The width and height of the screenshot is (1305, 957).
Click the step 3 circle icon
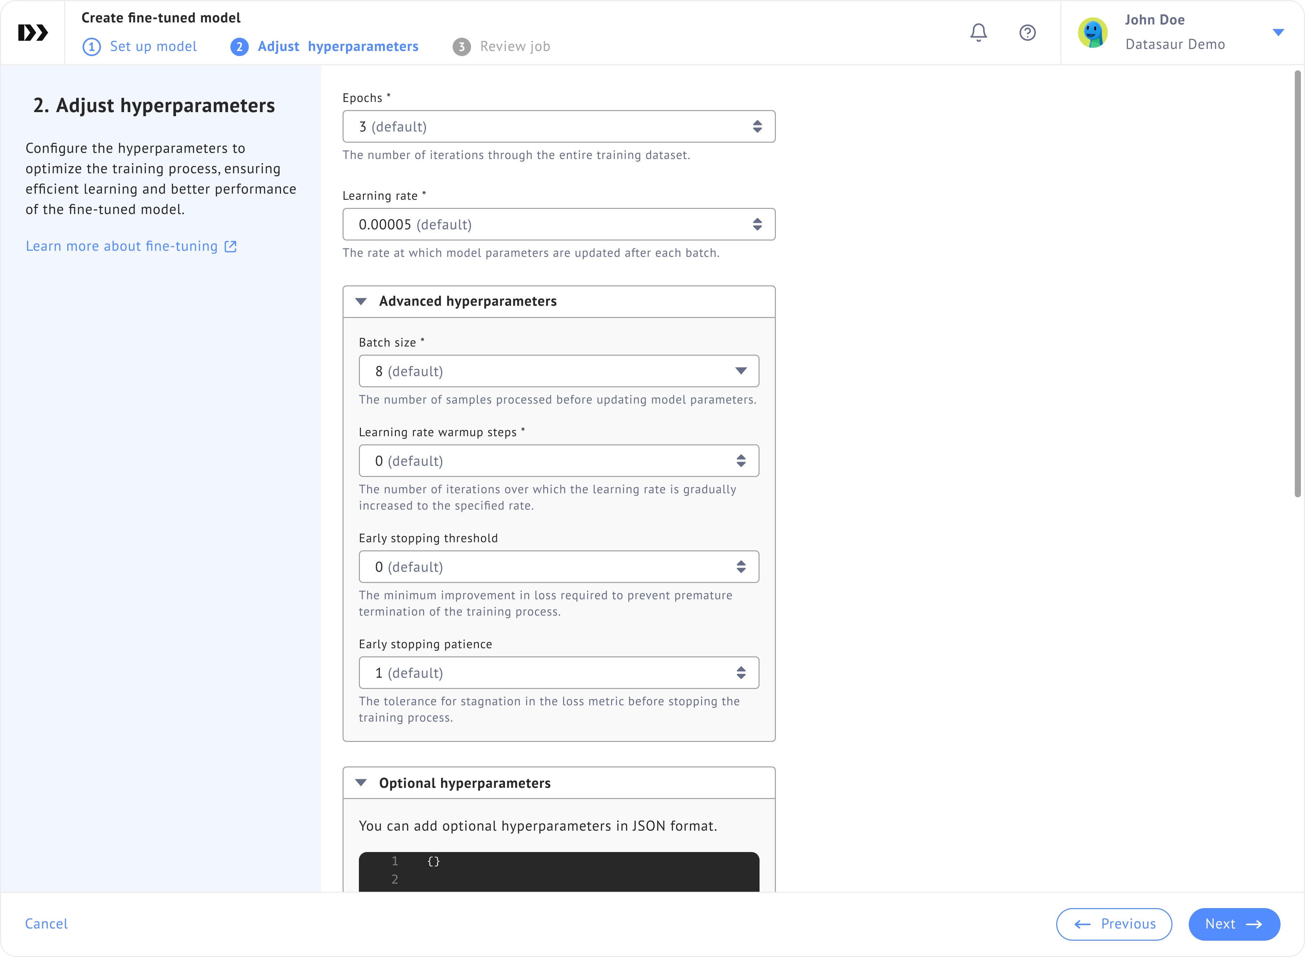pyautogui.click(x=461, y=46)
